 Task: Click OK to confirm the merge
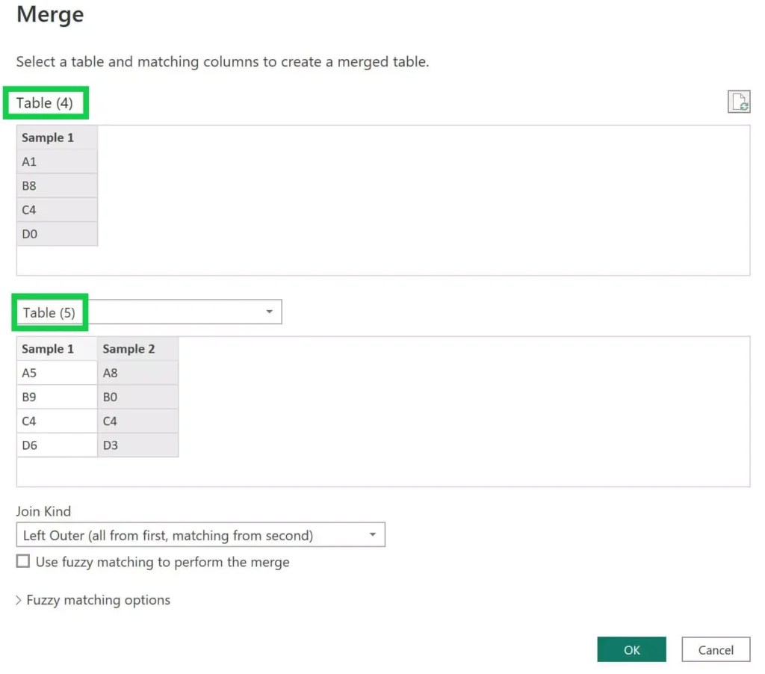[x=631, y=649]
